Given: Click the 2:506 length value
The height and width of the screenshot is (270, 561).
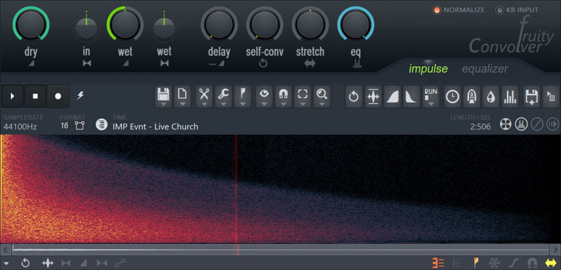Looking at the screenshot, I should pyautogui.click(x=480, y=127).
